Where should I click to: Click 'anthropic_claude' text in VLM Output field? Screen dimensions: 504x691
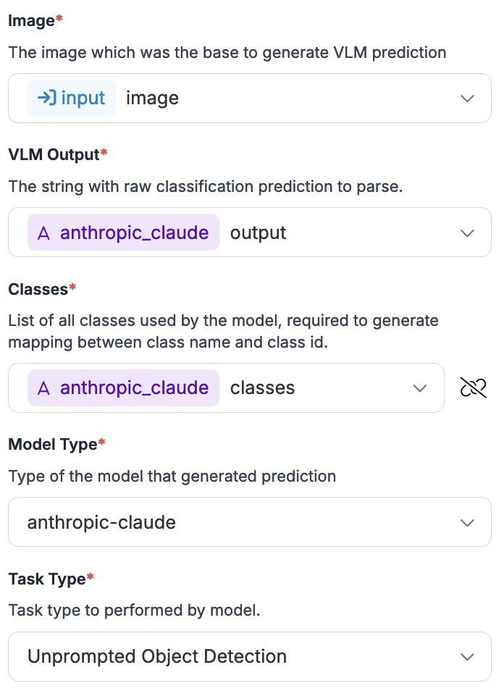pos(134,233)
